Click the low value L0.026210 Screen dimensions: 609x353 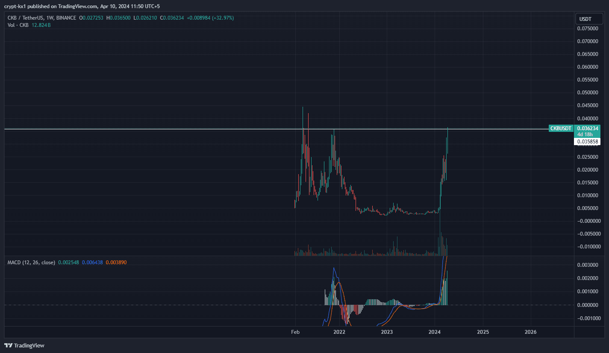[x=145, y=18]
